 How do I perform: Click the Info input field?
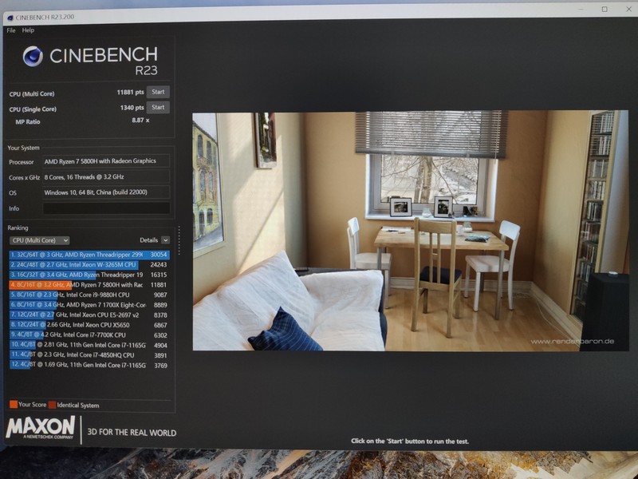106,208
